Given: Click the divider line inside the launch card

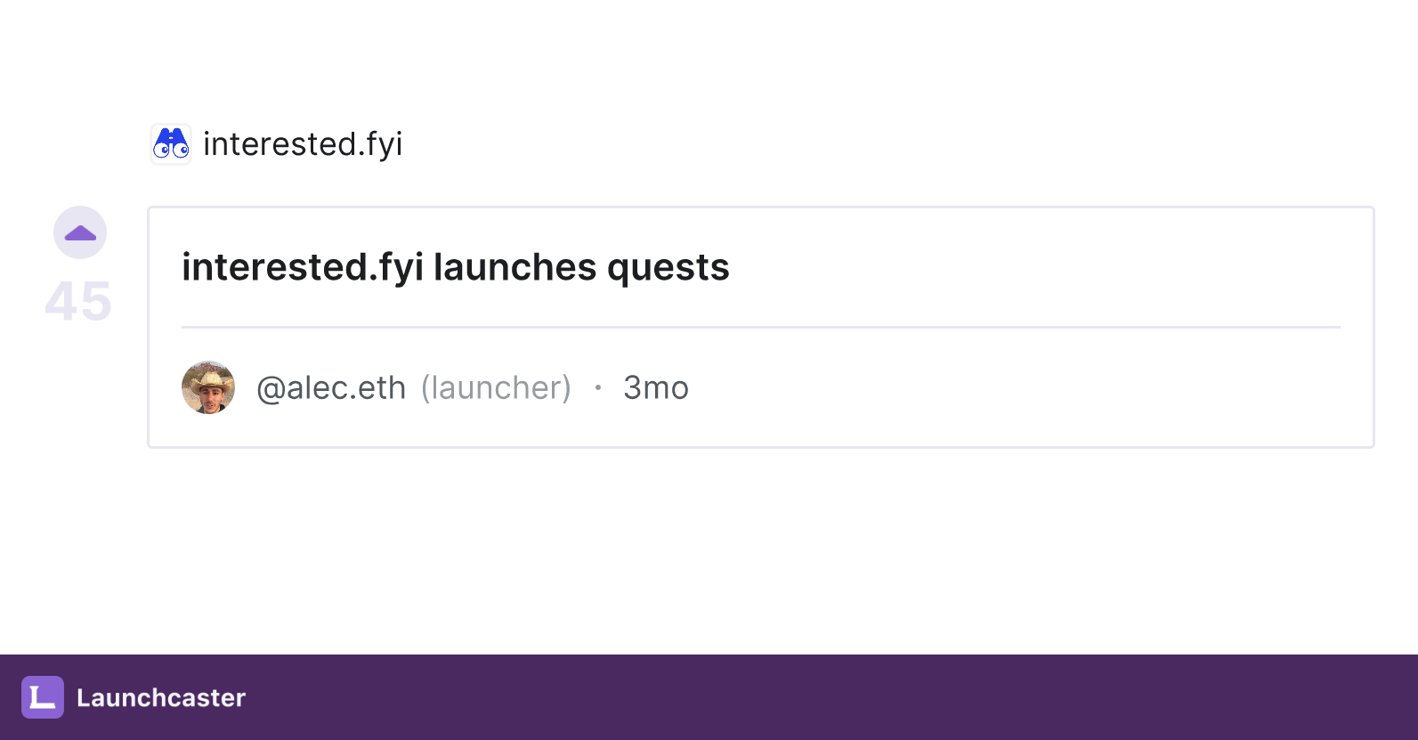Looking at the screenshot, I should click(x=761, y=327).
